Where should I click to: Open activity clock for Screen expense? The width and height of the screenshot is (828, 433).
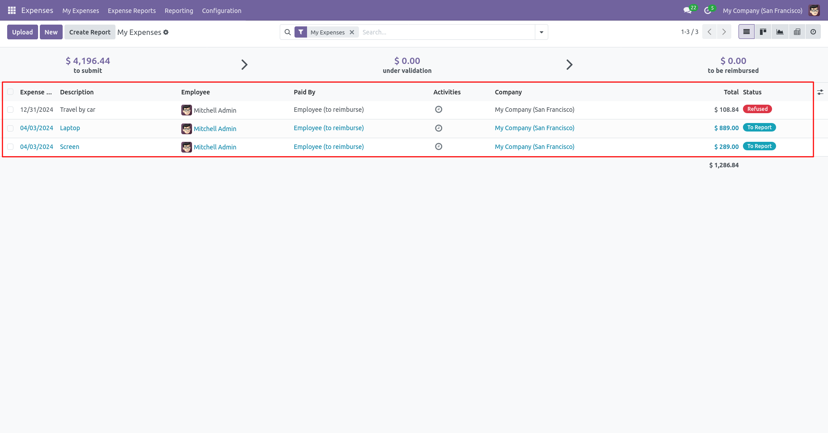coord(439,146)
